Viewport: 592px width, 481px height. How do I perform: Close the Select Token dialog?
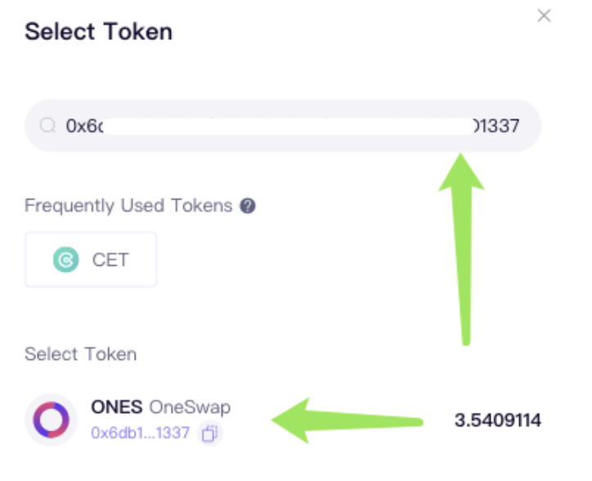point(544,16)
